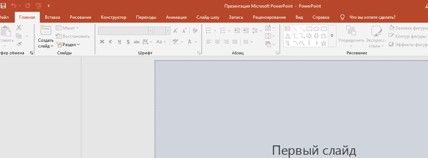Screen dimensions: 428x158
Task: Align text right
Action: tap(226, 42)
